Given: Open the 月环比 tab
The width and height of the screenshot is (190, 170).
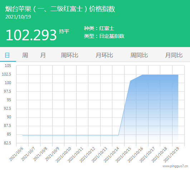Looking at the screenshot, I should 104,55.
